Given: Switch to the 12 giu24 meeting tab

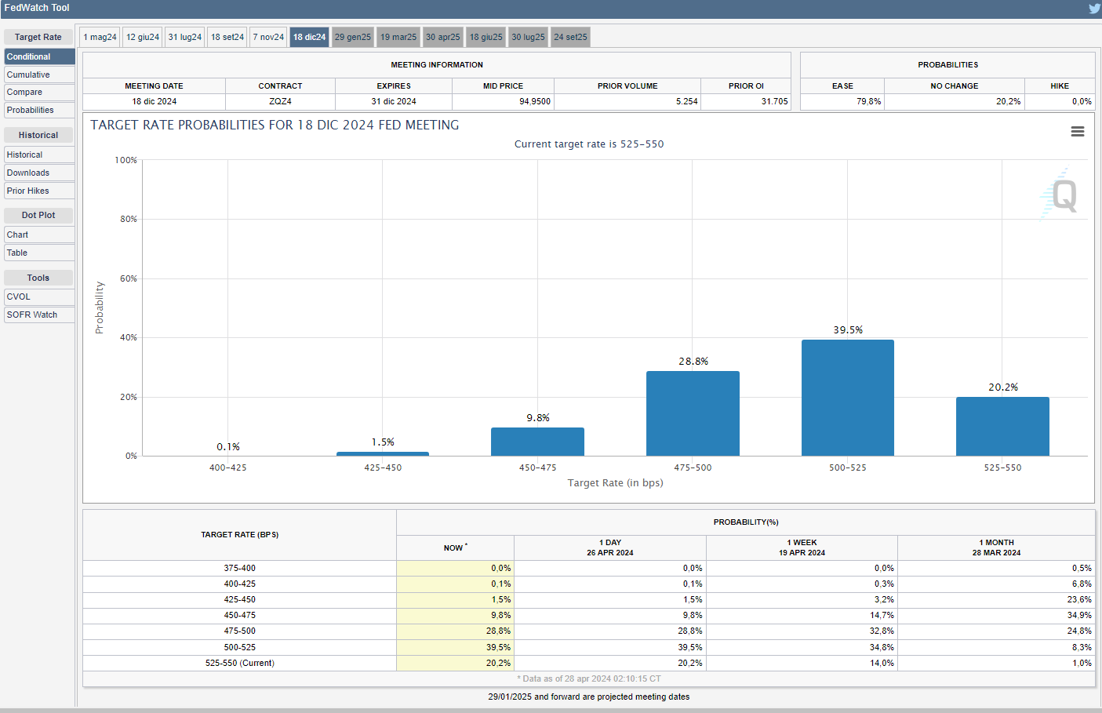Looking at the screenshot, I should coord(143,37).
